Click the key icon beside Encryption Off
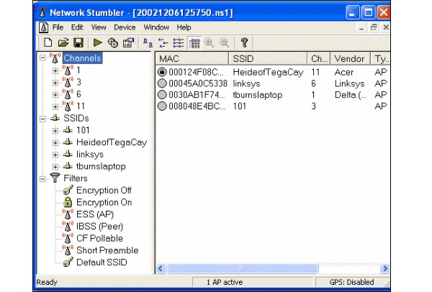Screen dimensions: 432x292 (x=68, y=190)
